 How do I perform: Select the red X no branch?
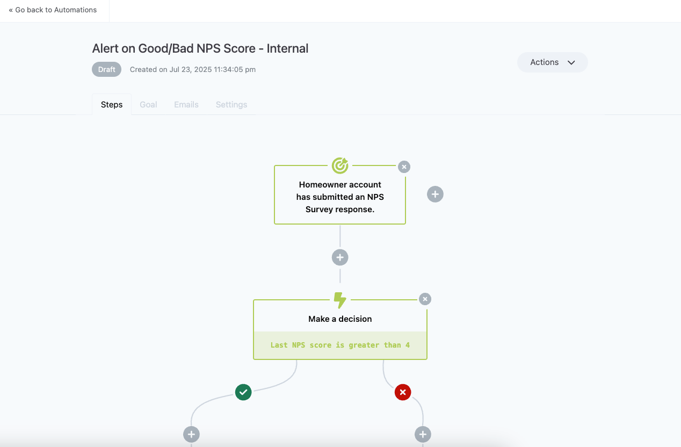[403, 392]
